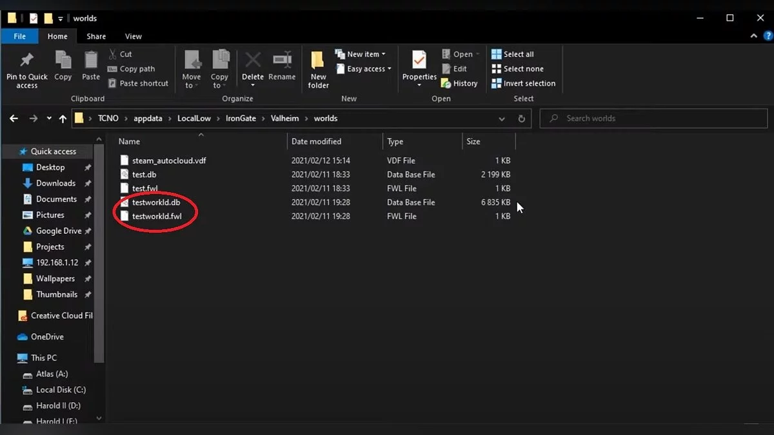This screenshot has width=774, height=435.
Task: Click the Pin to Quick access icon
Action: click(x=26, y=61)
